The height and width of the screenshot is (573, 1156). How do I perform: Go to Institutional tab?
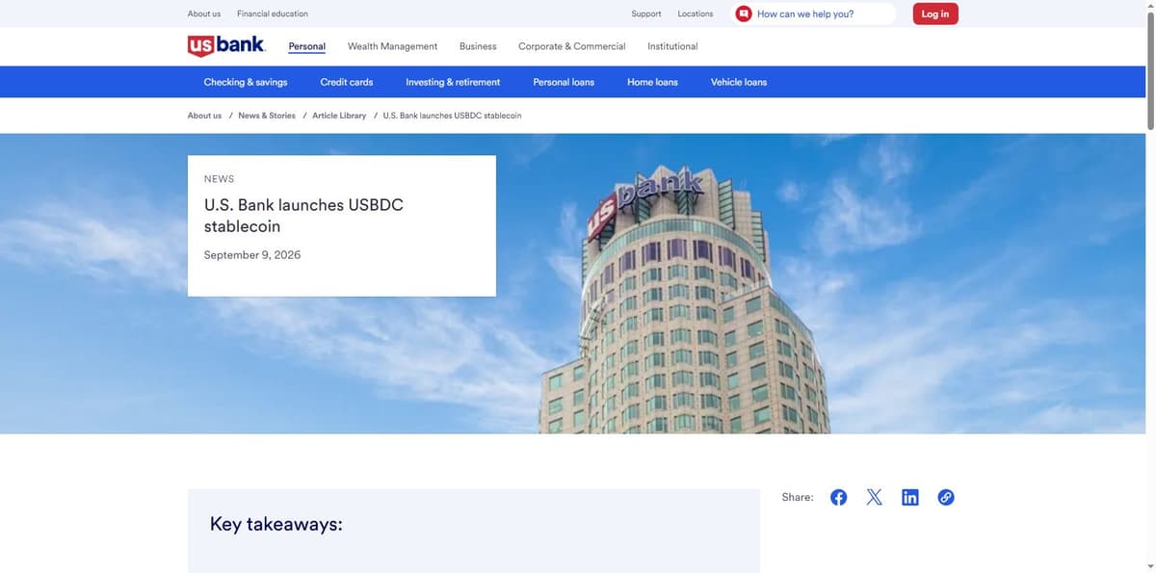(x=672, y=46)
